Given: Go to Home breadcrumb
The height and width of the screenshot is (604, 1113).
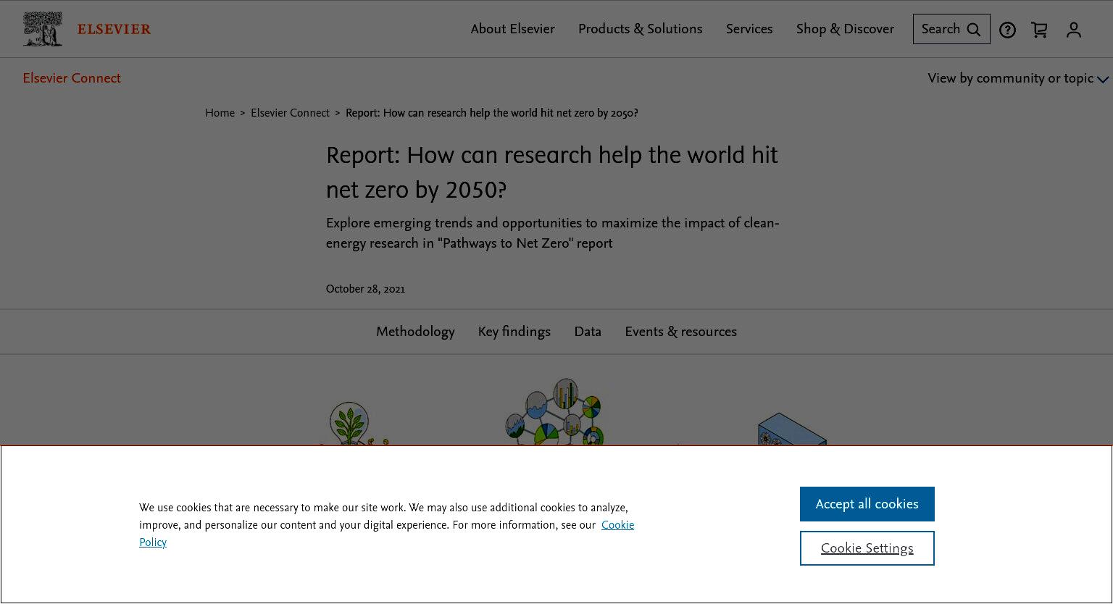Looking at the screenshot, I should coord(220,113).
